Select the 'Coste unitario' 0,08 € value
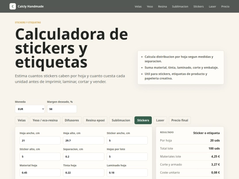 (x=216, y=173)
